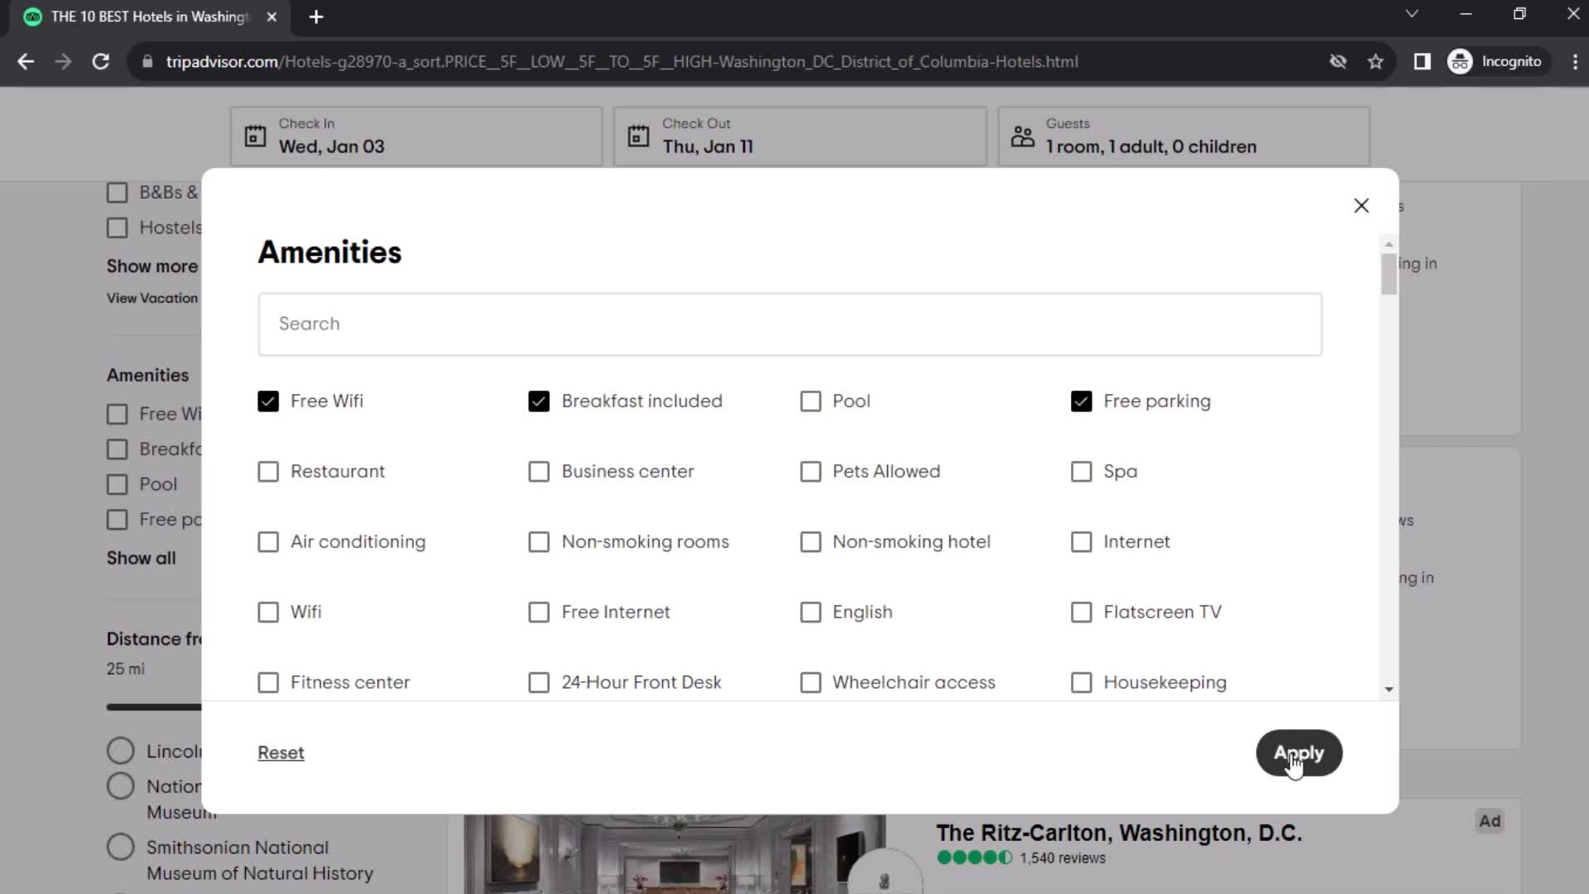Enable the Pets Allowed checkbox
Screen dimensions: 1589x894
811,470
